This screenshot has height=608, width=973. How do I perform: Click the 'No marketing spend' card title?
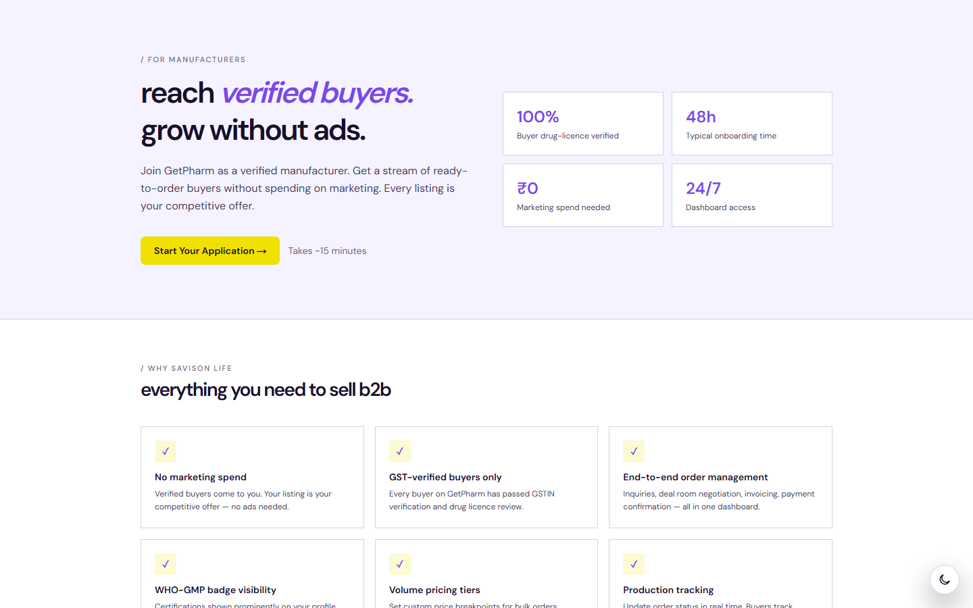(x=201, y=477)
